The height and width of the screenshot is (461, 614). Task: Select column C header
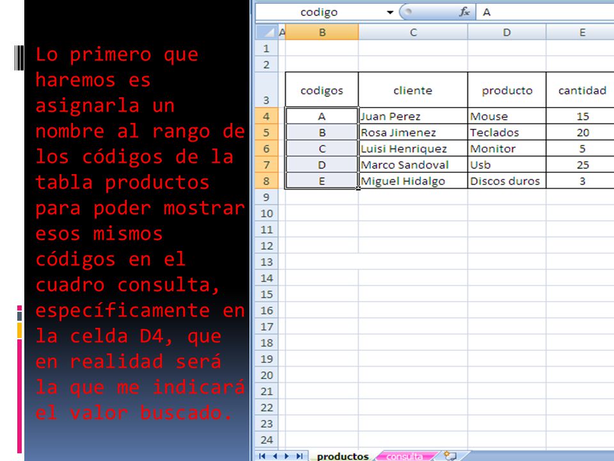click(413, 32)
